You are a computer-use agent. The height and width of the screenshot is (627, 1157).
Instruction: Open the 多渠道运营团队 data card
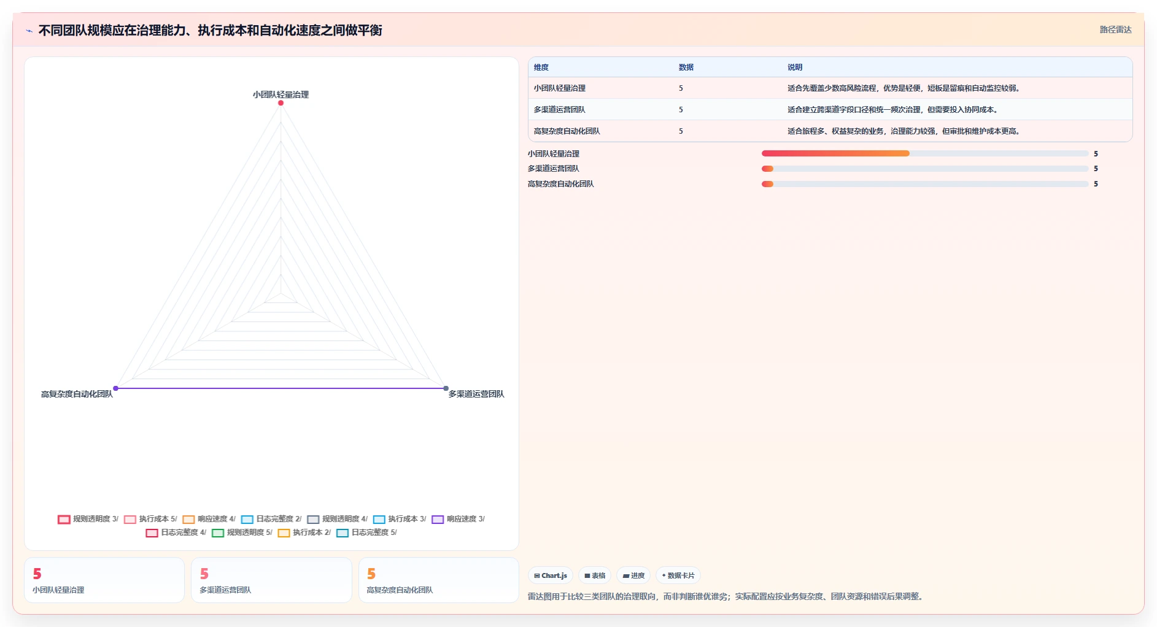point(271,580)
